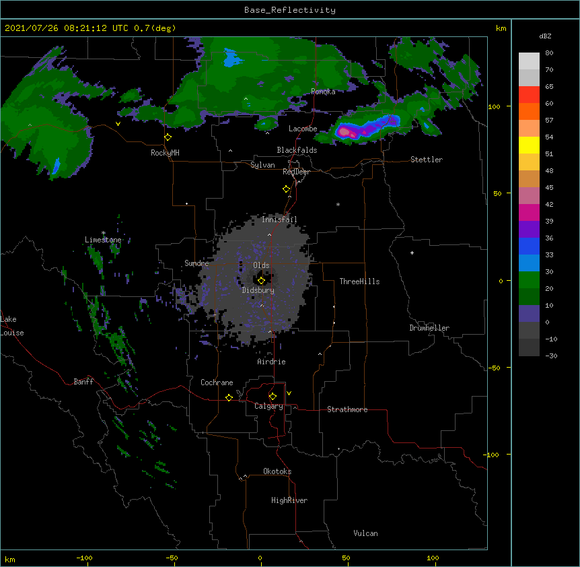Click the Lake Louise label

click(12, 326)
